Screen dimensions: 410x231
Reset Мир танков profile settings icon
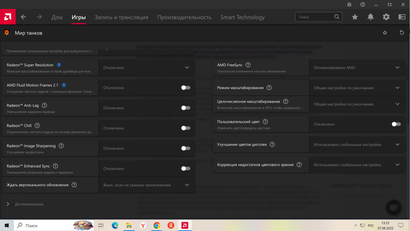tap(402, 33)
